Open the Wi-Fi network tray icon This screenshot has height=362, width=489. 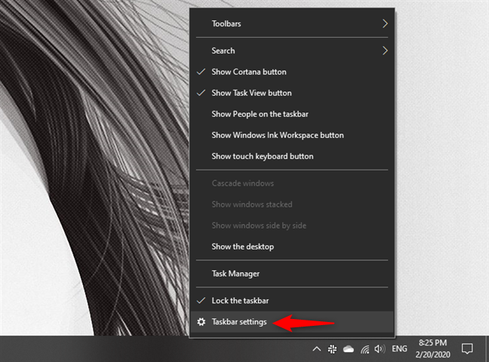point(364,349)
